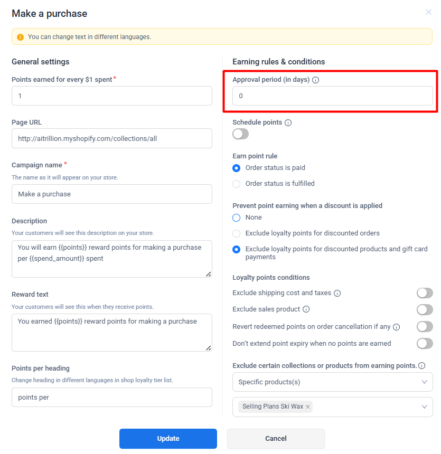This screenshot has height=454, width=441.
Task: Select Exclude loyalty points for discounted orders
Action: tap(237, 233)
